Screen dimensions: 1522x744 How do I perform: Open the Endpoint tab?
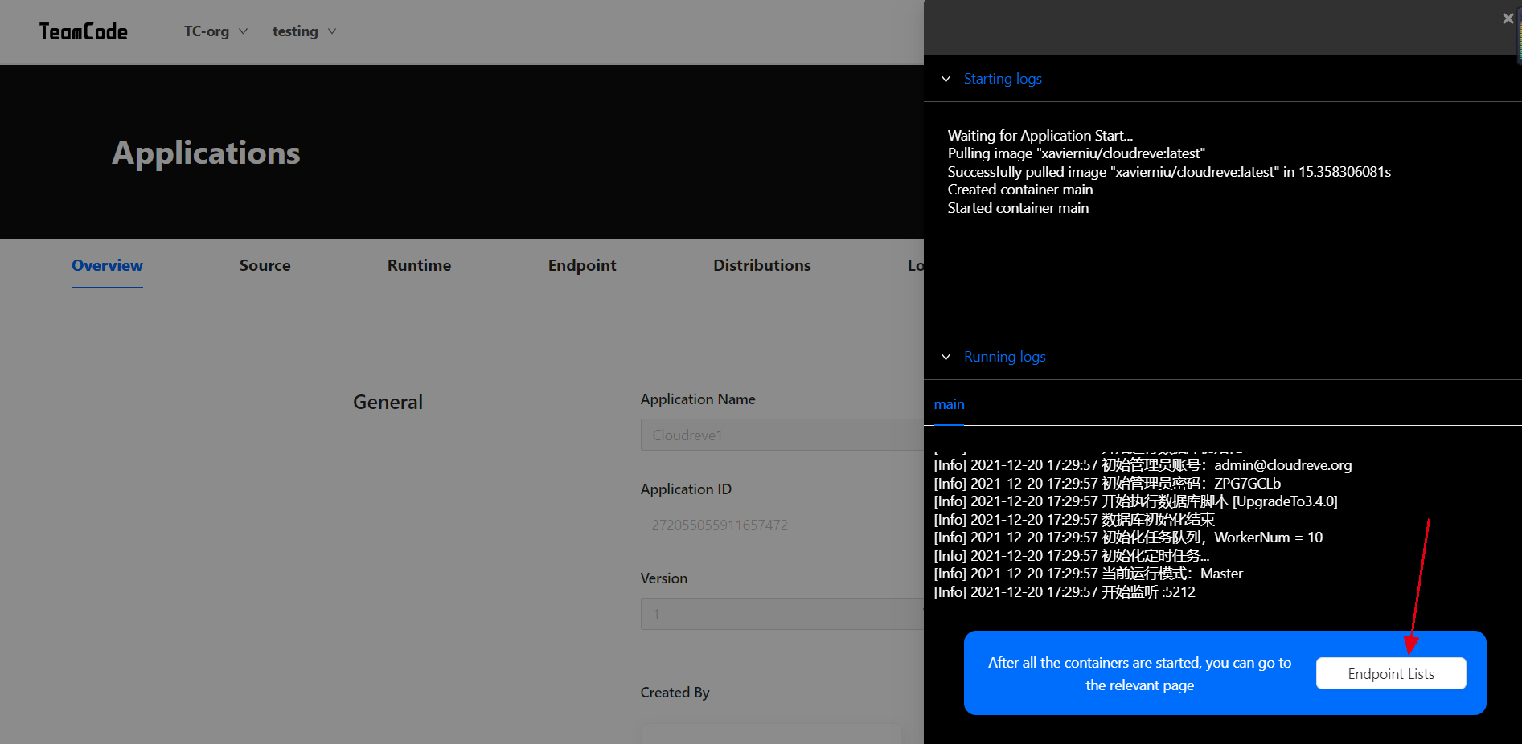tap(582, 265)
